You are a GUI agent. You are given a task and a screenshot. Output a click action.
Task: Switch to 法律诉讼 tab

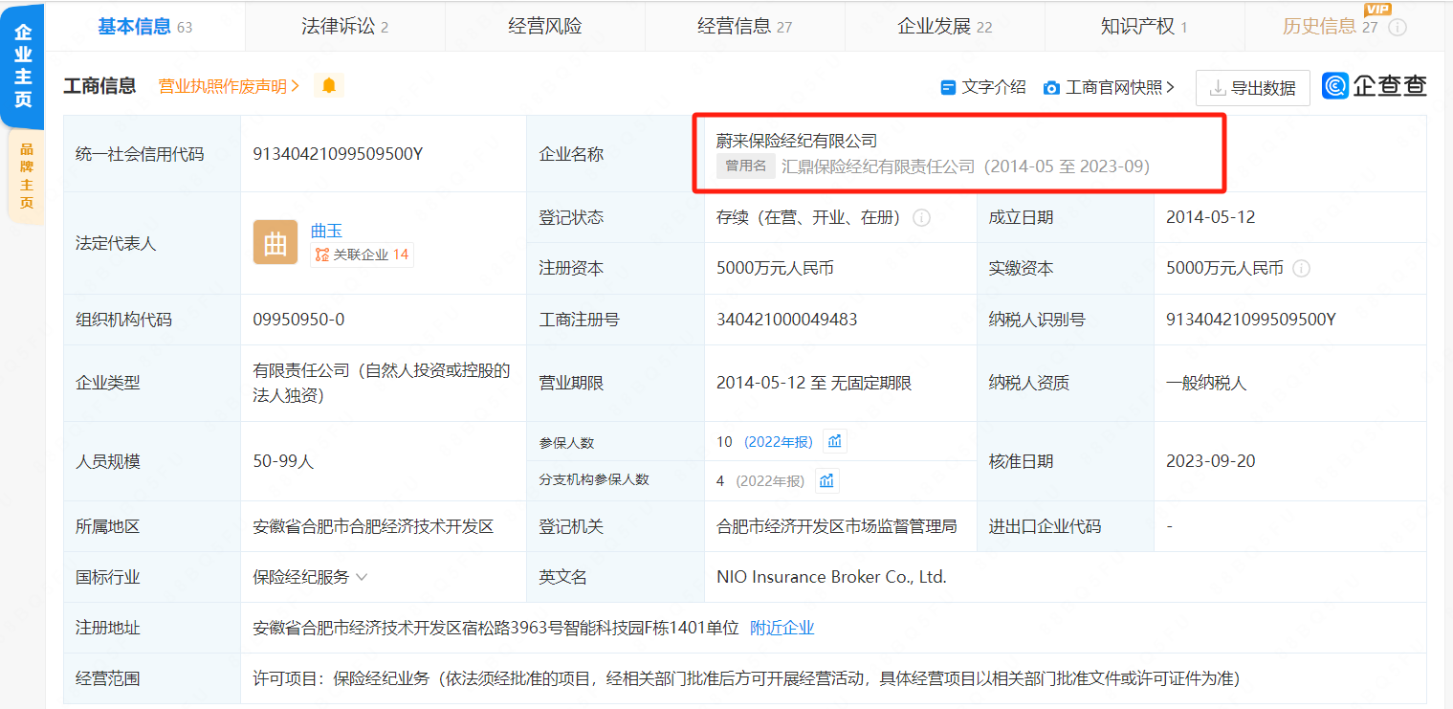point(345,27)
